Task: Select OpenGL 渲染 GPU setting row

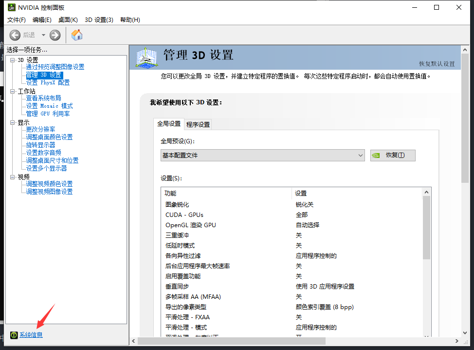Action: 292,225
